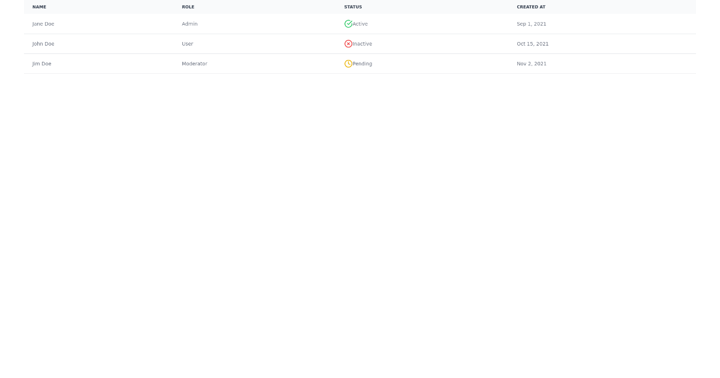Open Jane Doe's entry
The width and height of the screenshot is (720, 378).
[43, 23]
